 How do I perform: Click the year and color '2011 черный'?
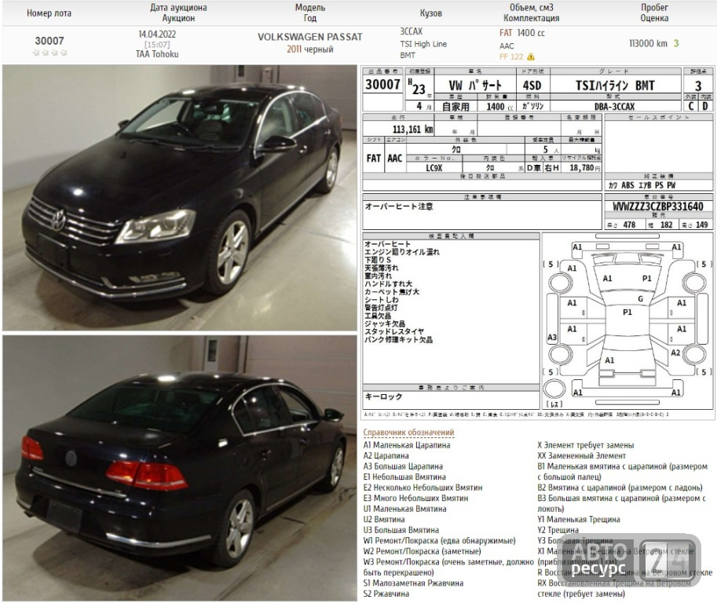coord(310,49)
